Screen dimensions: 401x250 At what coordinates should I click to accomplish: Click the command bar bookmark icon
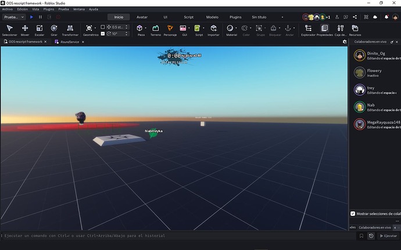point(361,236)
